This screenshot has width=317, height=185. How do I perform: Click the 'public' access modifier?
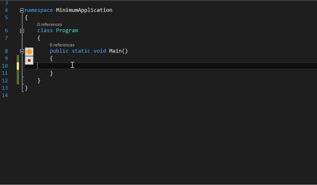coord(59,51)
